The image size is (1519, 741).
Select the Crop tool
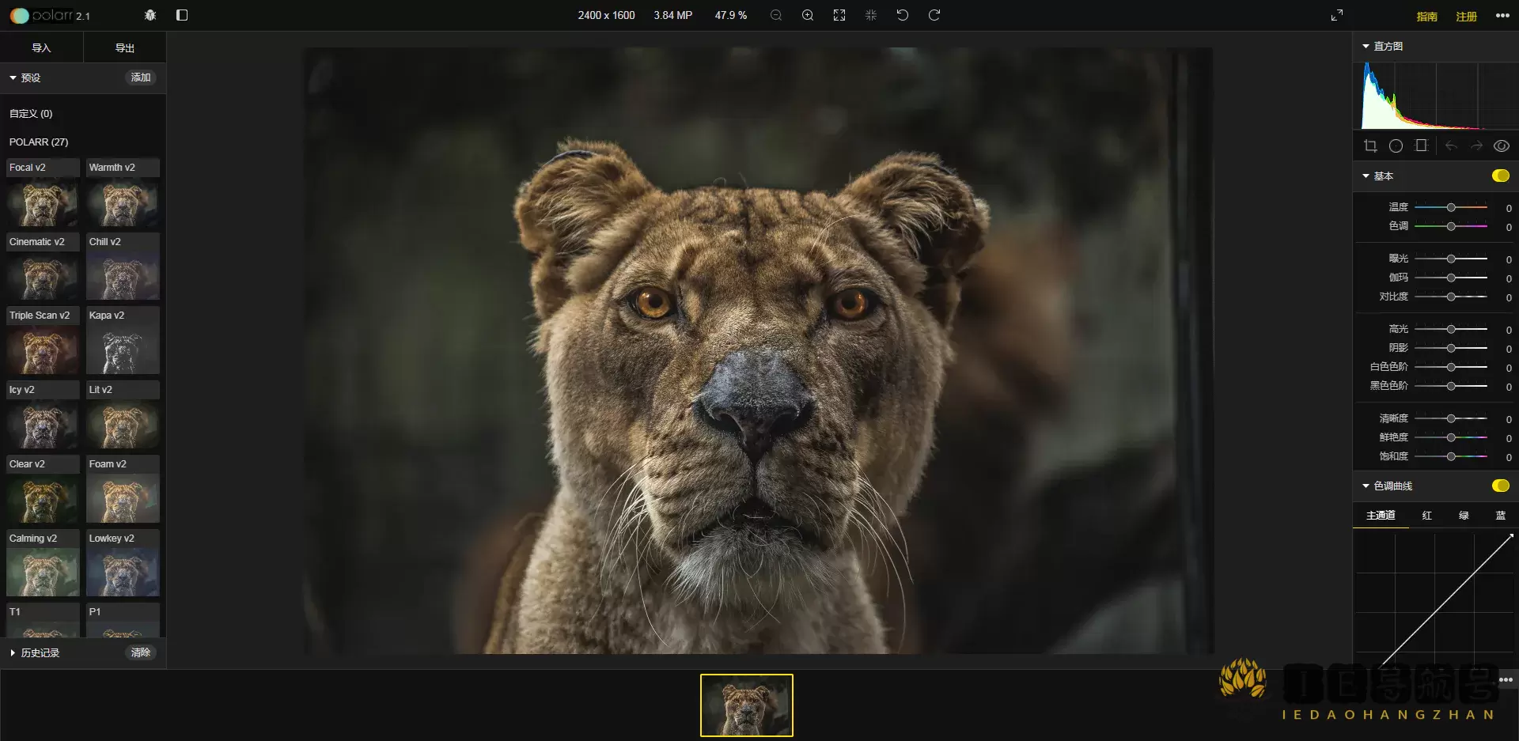click(x=1369, y=146)
